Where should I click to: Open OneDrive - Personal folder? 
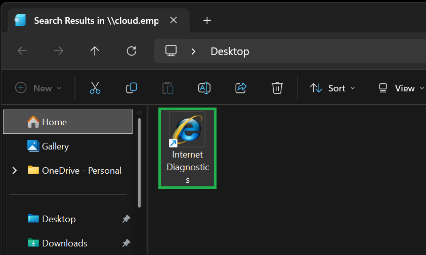coord(74,170)
